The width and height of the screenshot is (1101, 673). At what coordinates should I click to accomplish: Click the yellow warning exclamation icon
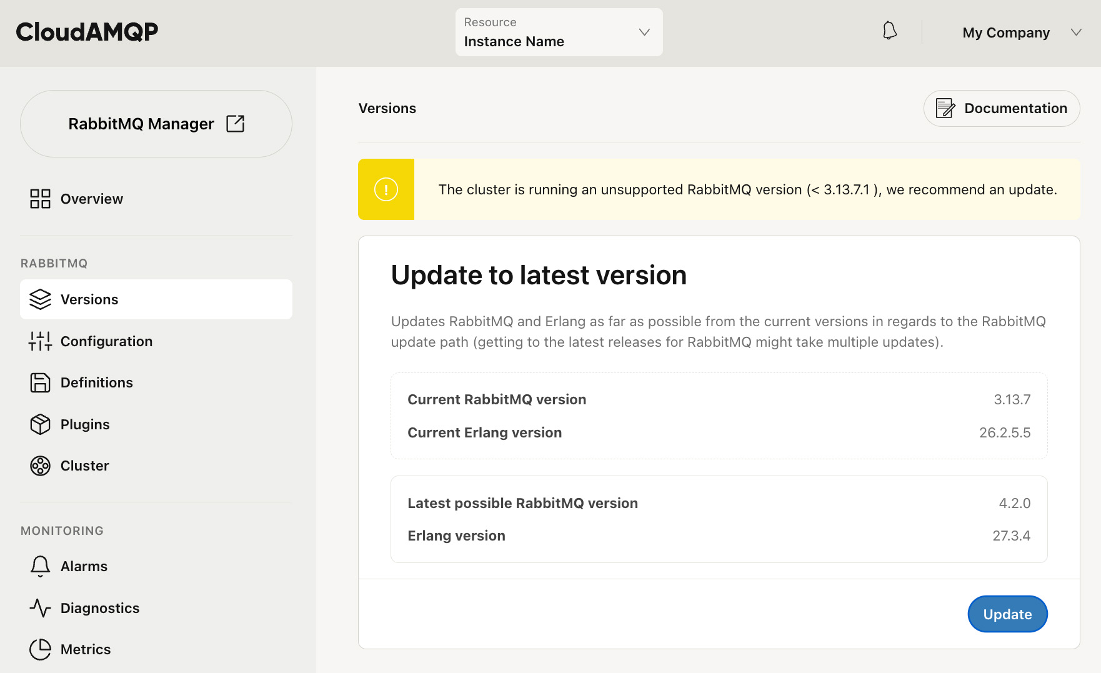point(386,189)
